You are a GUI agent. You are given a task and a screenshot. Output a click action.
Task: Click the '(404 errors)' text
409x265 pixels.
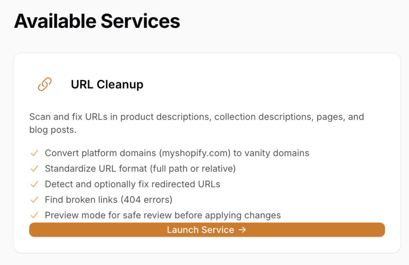pyautogui.click(x=146, y=200)
